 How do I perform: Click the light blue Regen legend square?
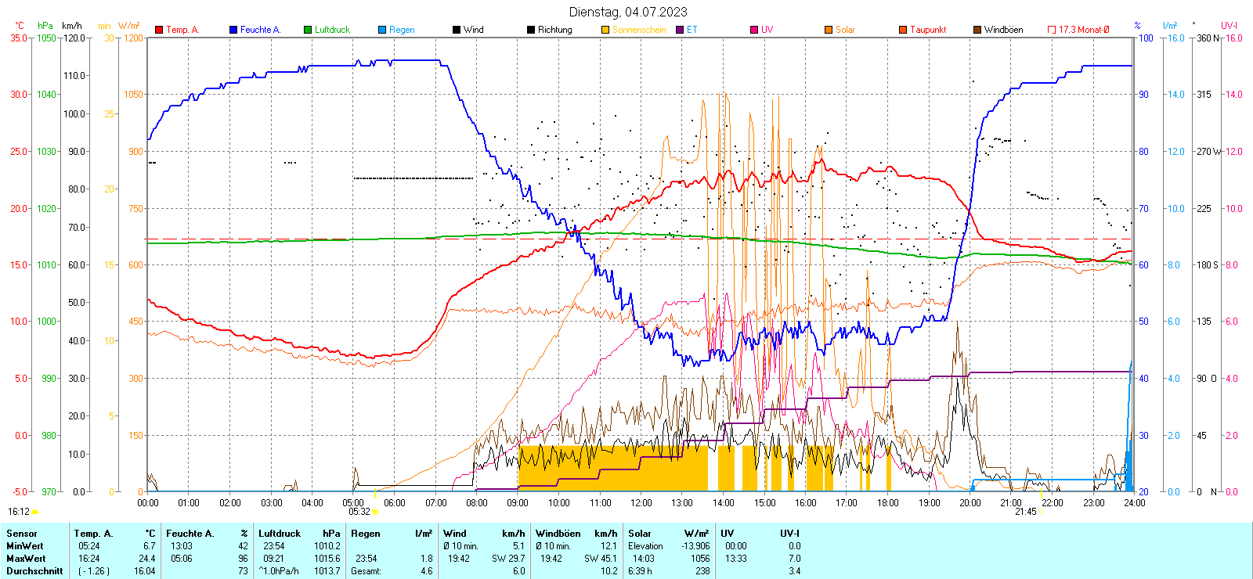382,30
